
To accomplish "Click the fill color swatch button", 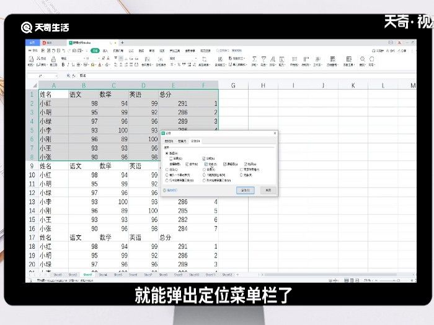I will (x=92, y=65).
